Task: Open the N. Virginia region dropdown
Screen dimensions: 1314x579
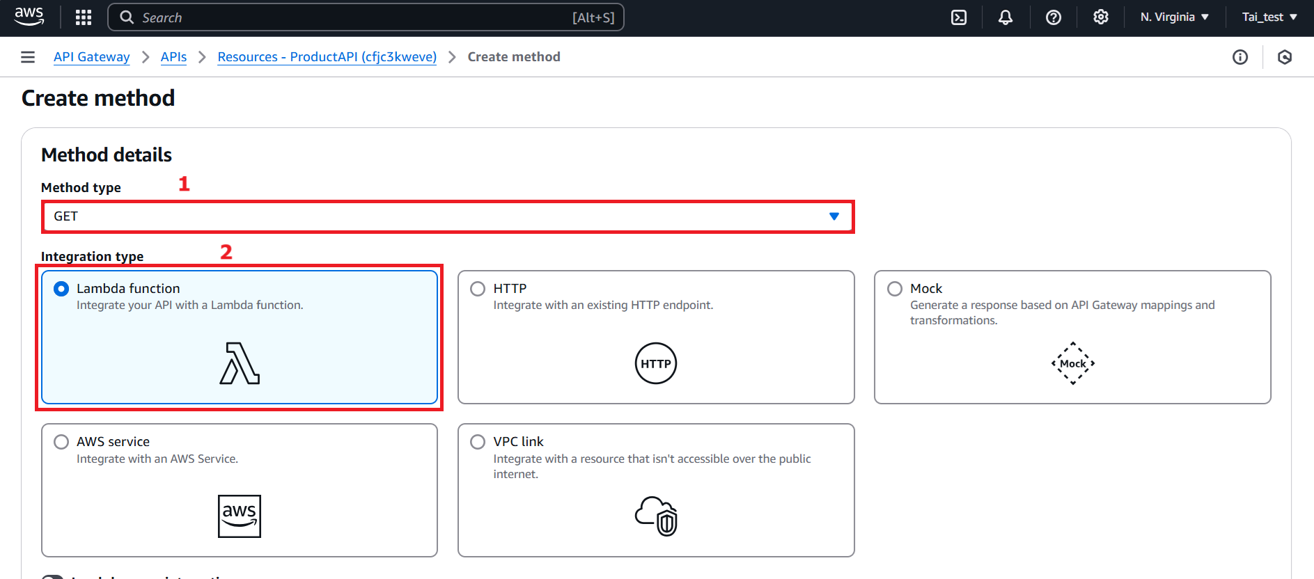Action: tap(1174, 17)
